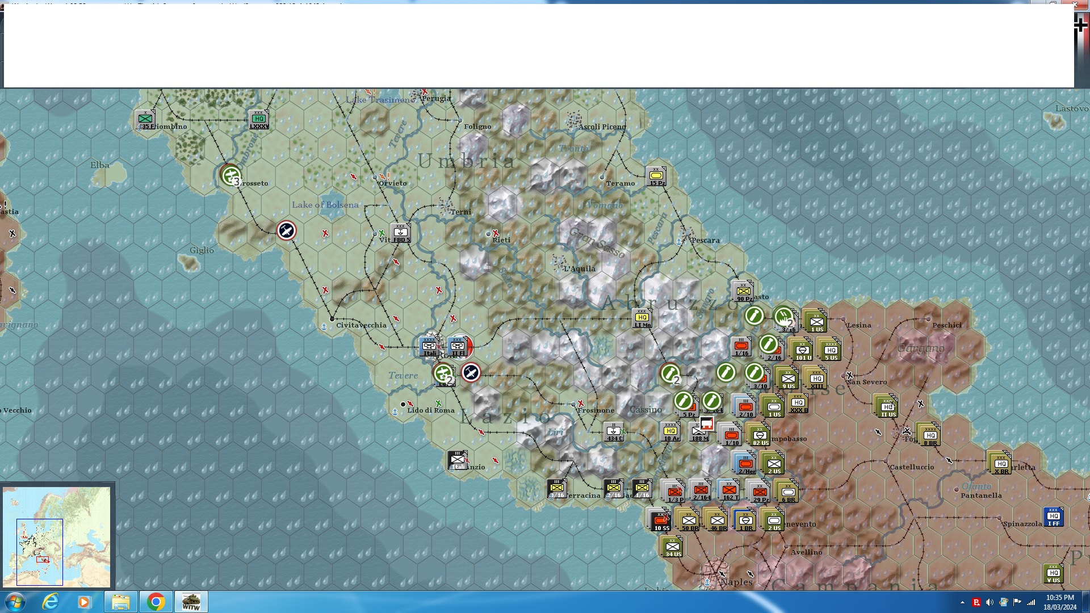Click the LXXXV corps HQ counter
The height and width of the screenshot is (613, 1090).
pyautogui.click(x=259, y=120)
